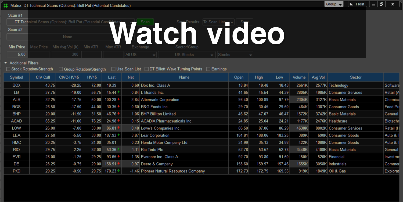Viewport: 403px width, 202px height.
Task: Click the green up arrow in RIO row
Action: click(x=119, y=149)
